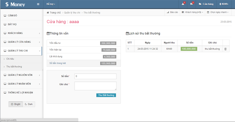Screen dimensions: 235x122
Task: Click the 4,350,000 Lãi khả dụng value
Action: click(110, 57)
